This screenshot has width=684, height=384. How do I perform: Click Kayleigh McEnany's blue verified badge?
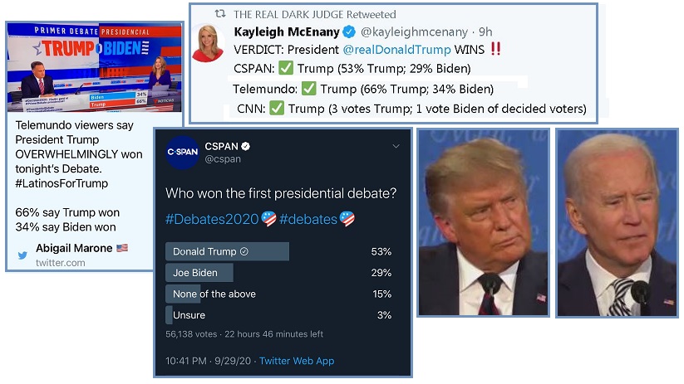pyautogui.click(x=347, y=32)
